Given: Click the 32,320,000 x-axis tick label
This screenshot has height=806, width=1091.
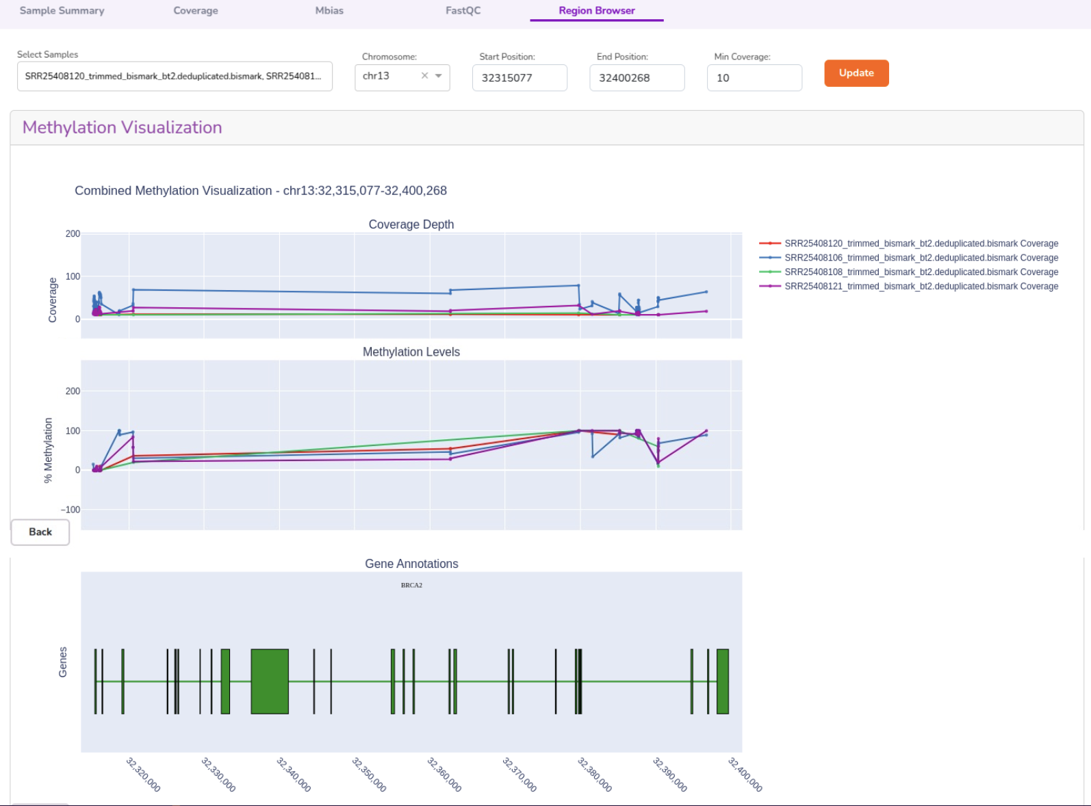Looking at the screenshot, I should [x=143, y=775].
